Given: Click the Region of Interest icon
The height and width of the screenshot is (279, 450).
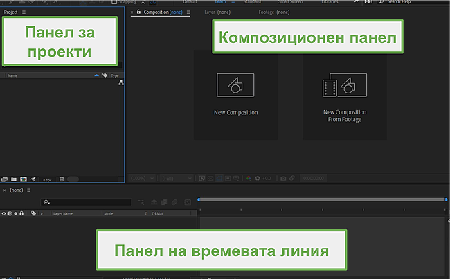Looking at the screenshot, I should [x=228, y=178].
